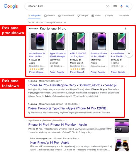The height and width of the screenshot is (156, 139).
Task: Click Przez: Google under the Allegro ad
Action: point(98,72)
